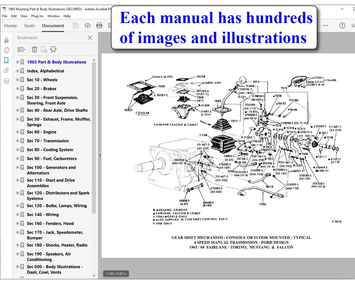Viewport: 355px width, 284px height.
Task: Open the Plug-Ins menu
Action: point(37,16)
